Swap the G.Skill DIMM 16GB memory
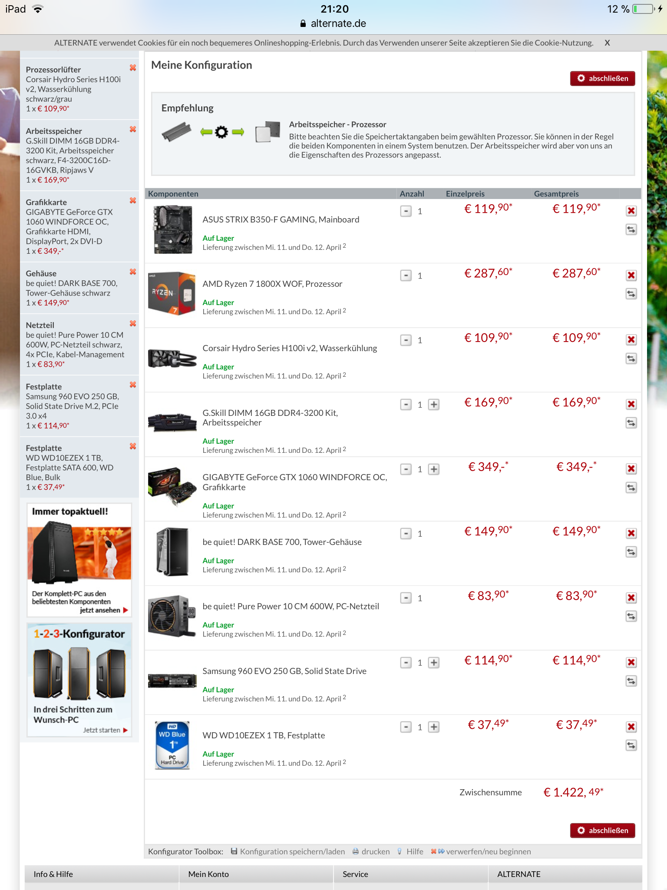The width and height of the screenshot is (667, 890). (631, 423)
